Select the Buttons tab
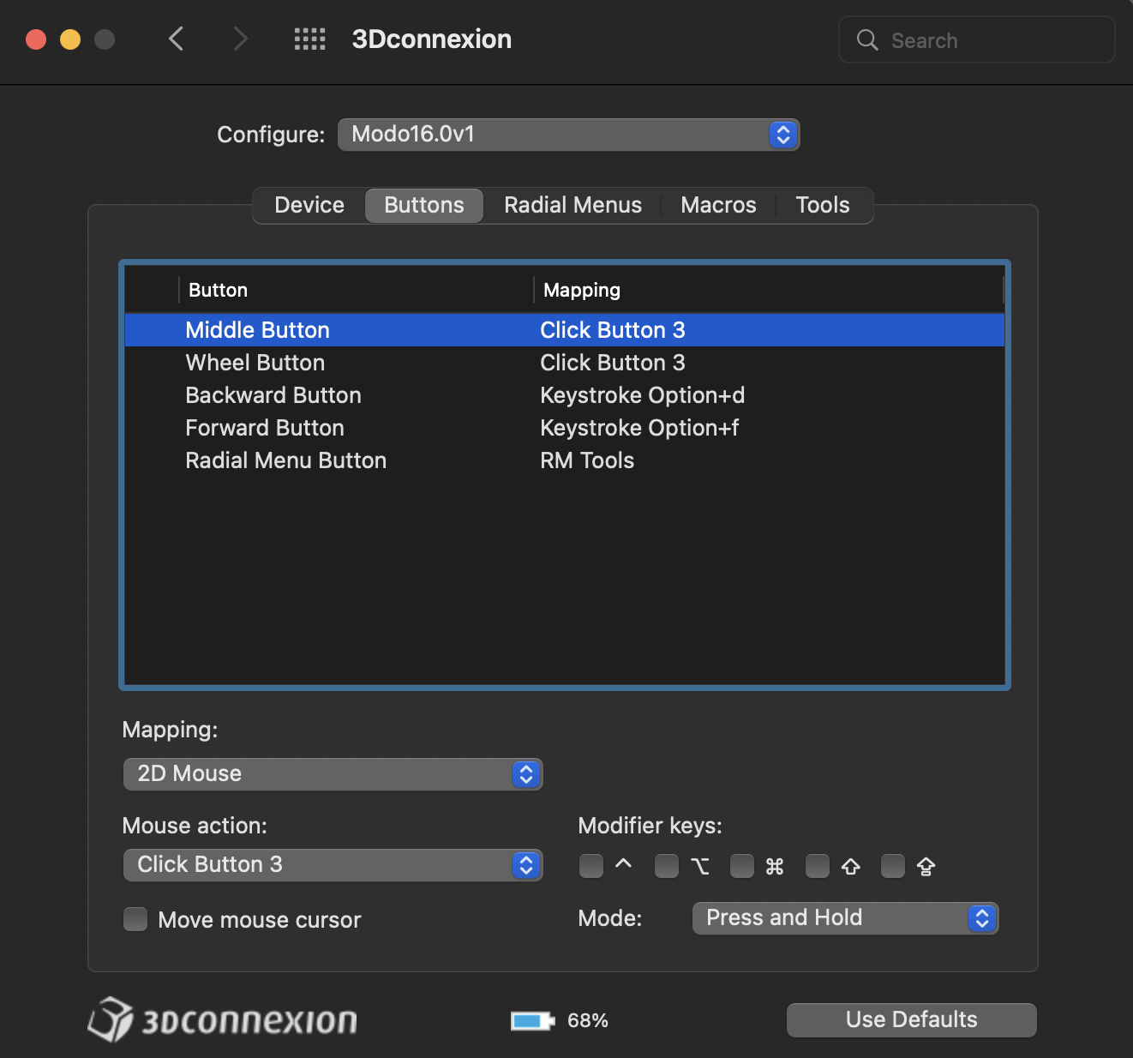This screenshot has width=1133, height=1058. [424, 205]
